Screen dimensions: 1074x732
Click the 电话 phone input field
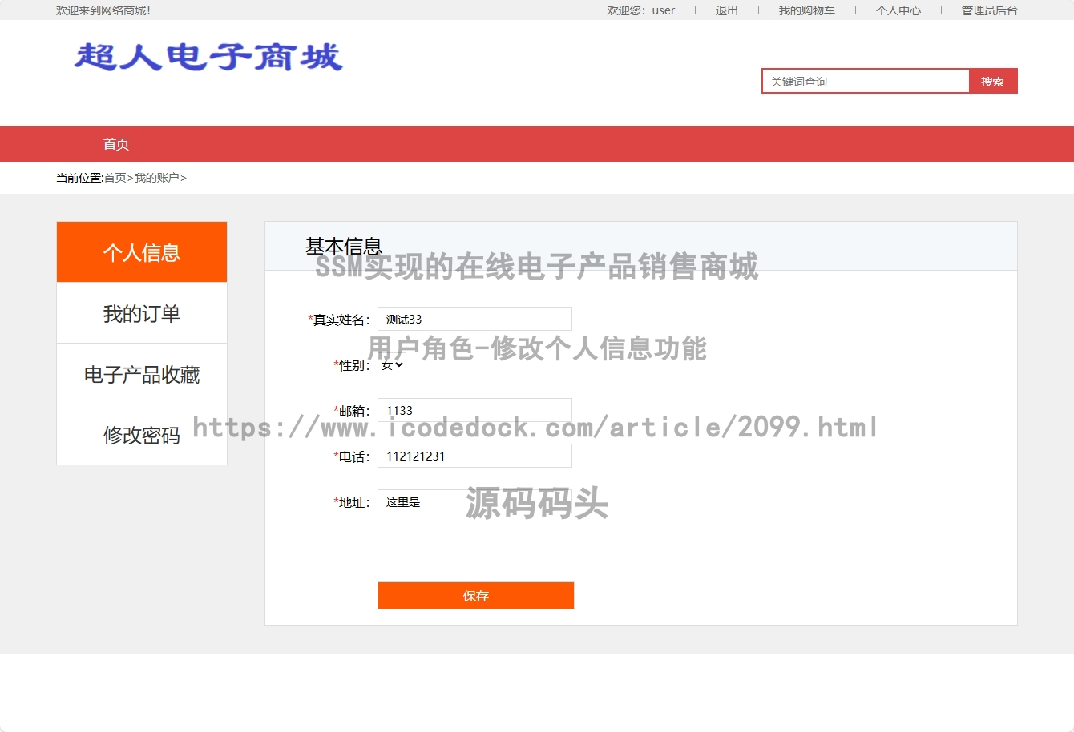[x=474, y=456]
